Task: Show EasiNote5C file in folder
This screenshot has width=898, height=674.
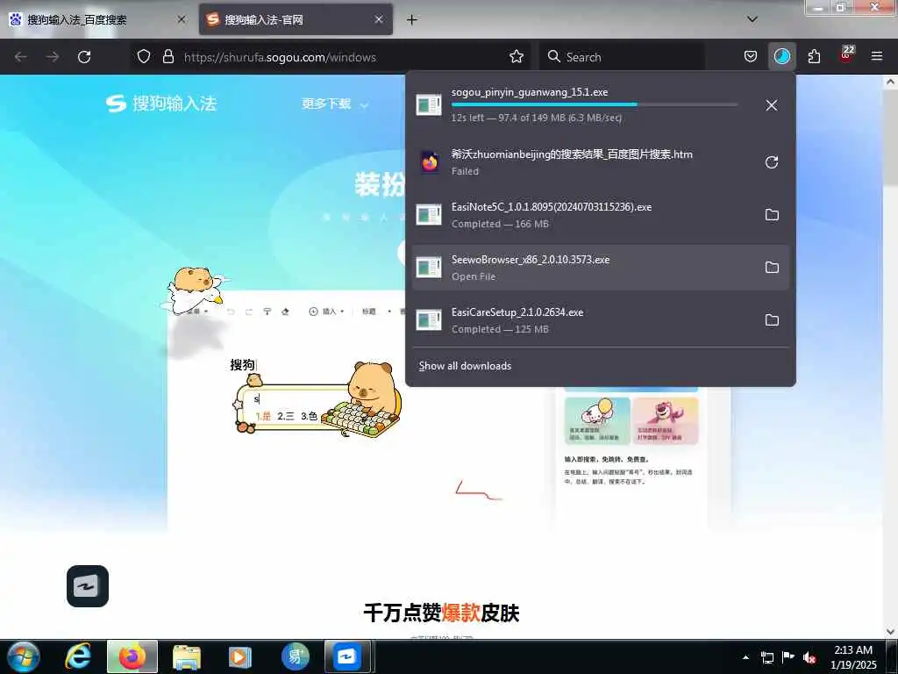Action: (x=772, y=215)
